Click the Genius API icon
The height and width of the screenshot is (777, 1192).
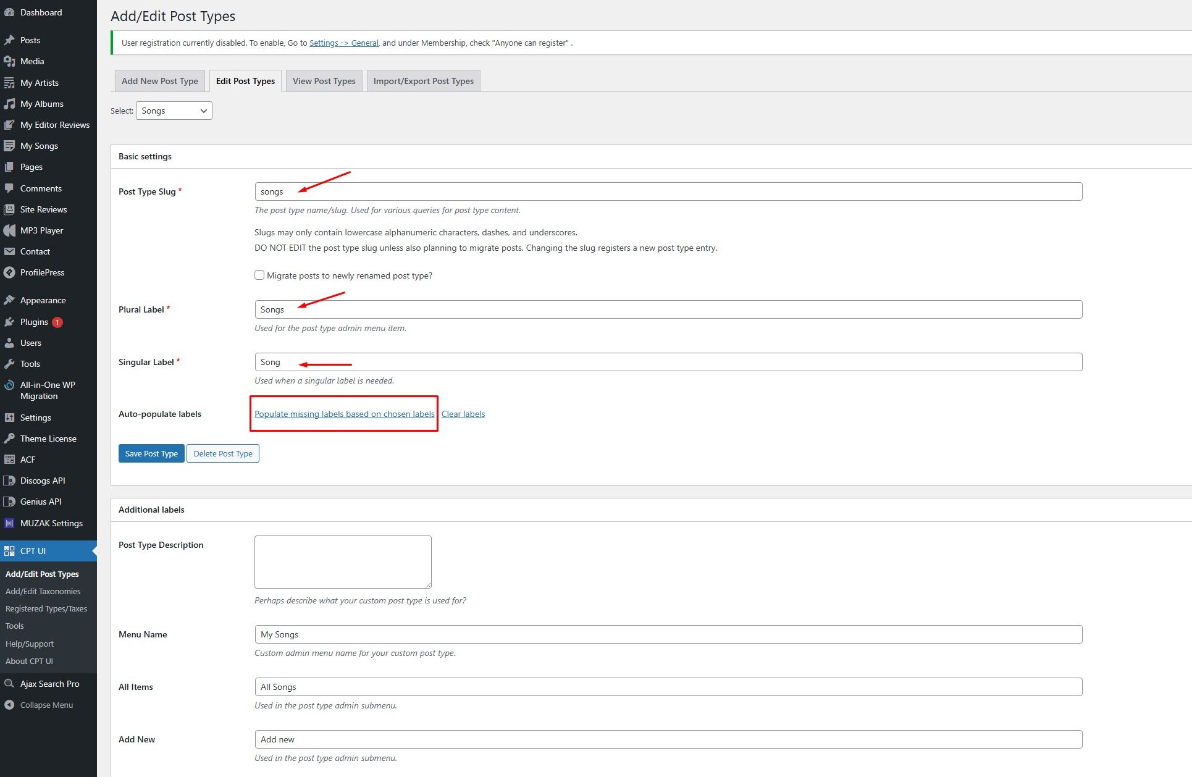coord(9,502)
